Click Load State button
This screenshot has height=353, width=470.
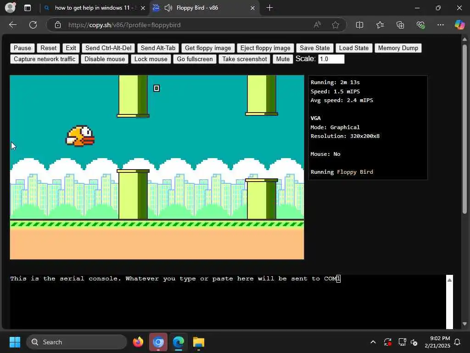[354, 48]
